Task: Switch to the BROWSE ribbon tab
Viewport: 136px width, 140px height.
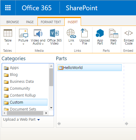Action: (13, 22)
